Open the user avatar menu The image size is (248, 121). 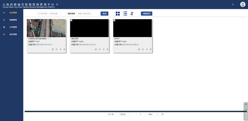click(x=243, y=4)
